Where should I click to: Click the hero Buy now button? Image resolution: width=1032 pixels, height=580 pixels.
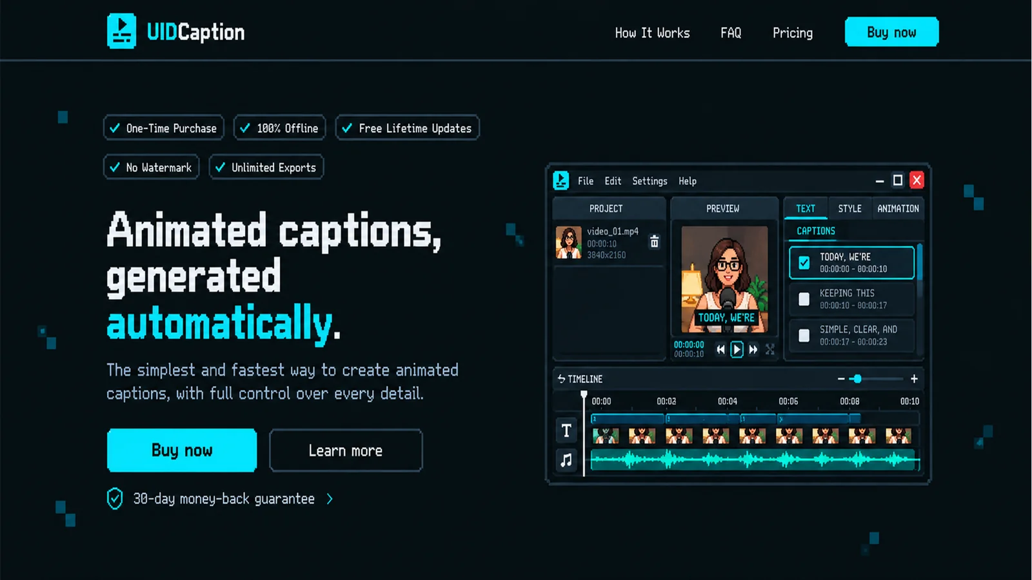pos(182,450)
